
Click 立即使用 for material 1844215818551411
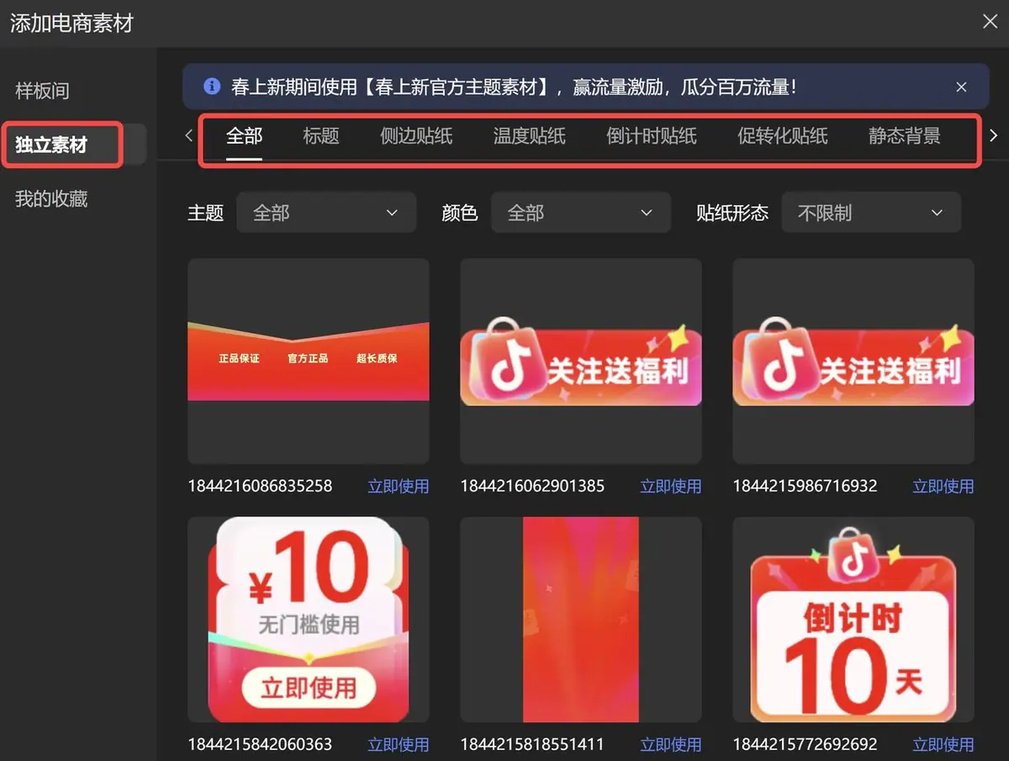point(671,744)
